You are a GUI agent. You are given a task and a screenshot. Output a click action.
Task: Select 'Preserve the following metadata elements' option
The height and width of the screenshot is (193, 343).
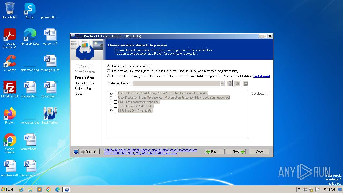point(108,76)
